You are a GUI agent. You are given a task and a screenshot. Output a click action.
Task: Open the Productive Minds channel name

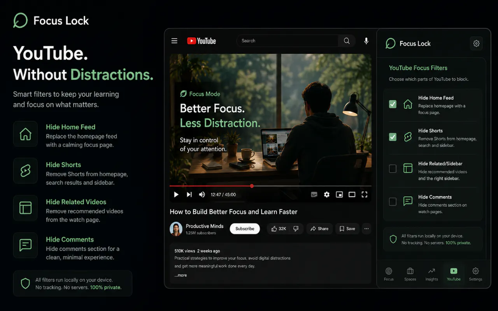point(205,226)
